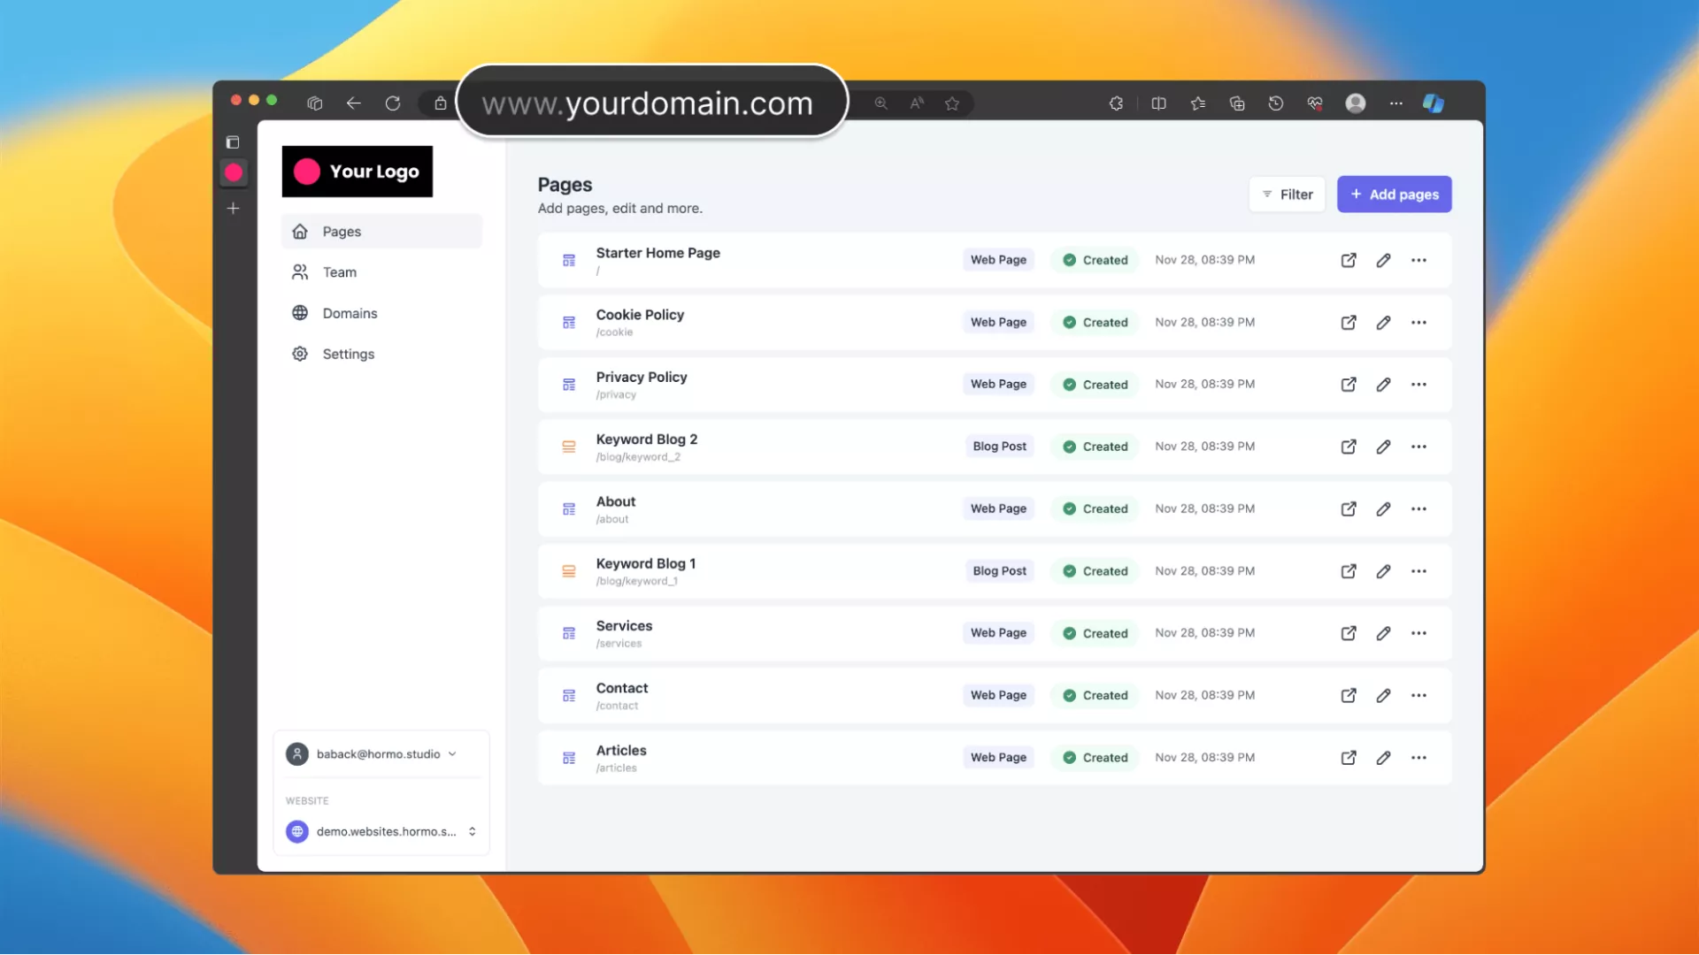Open the three-dot menu for Privacy Policy
Screen dimensions: 1699x955
click(x=1418, y=385)
